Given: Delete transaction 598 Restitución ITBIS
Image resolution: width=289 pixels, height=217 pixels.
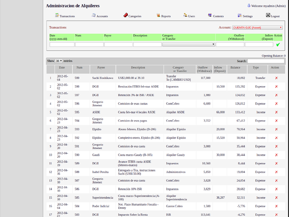Looking at the screenshot, I should click(x=276, y=86).
